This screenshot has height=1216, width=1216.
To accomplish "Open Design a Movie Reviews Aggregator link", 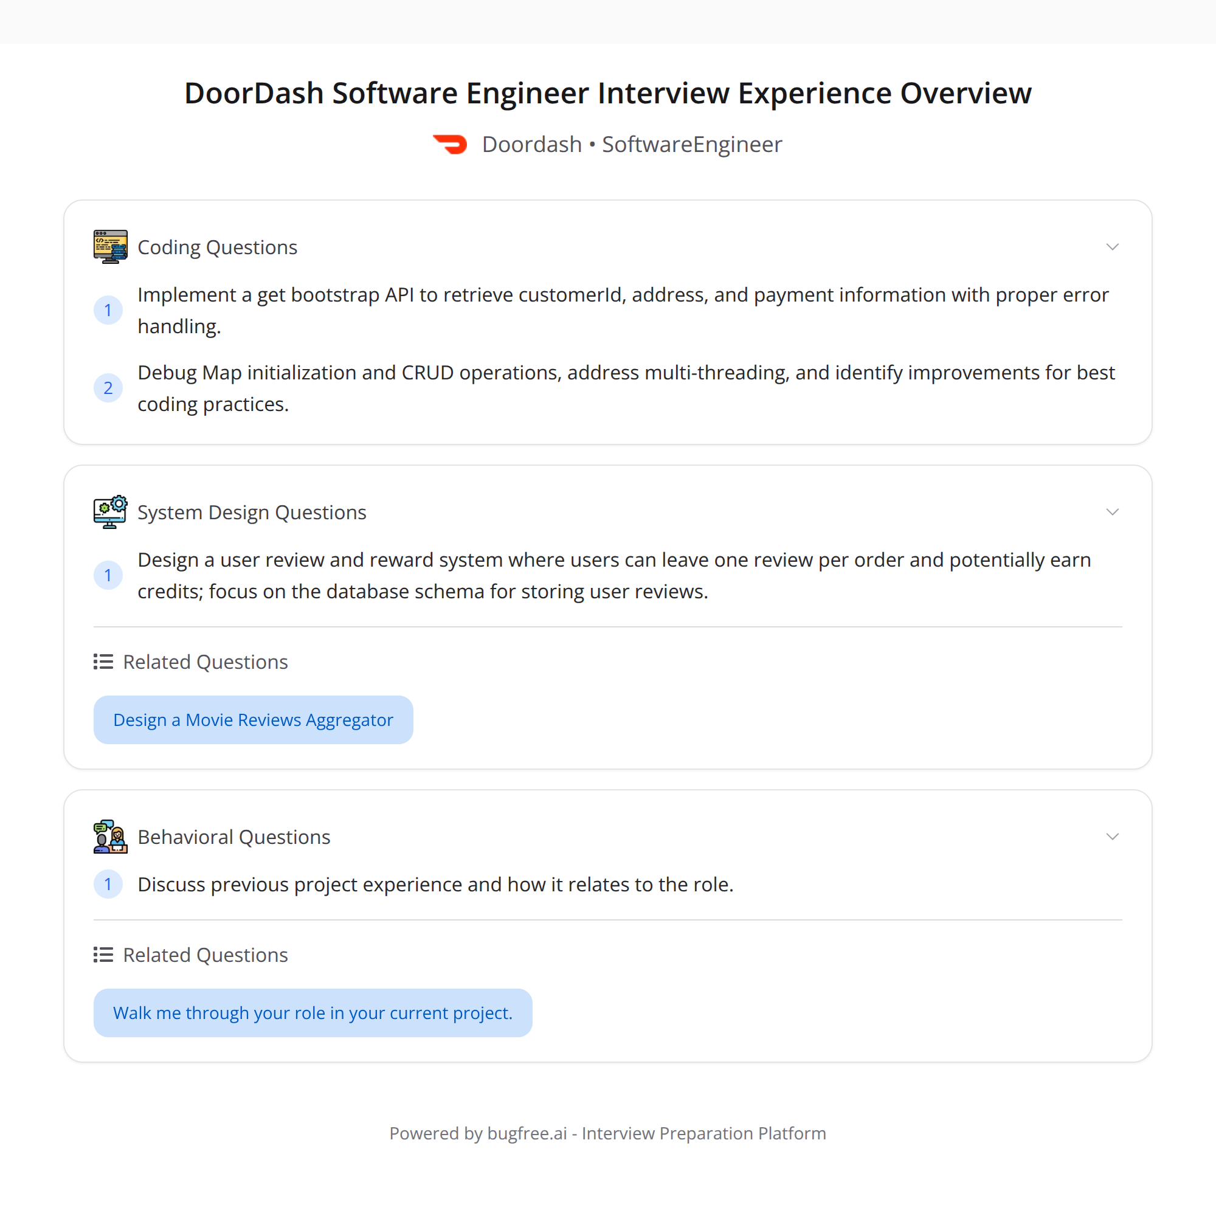I will click(253, 719).
